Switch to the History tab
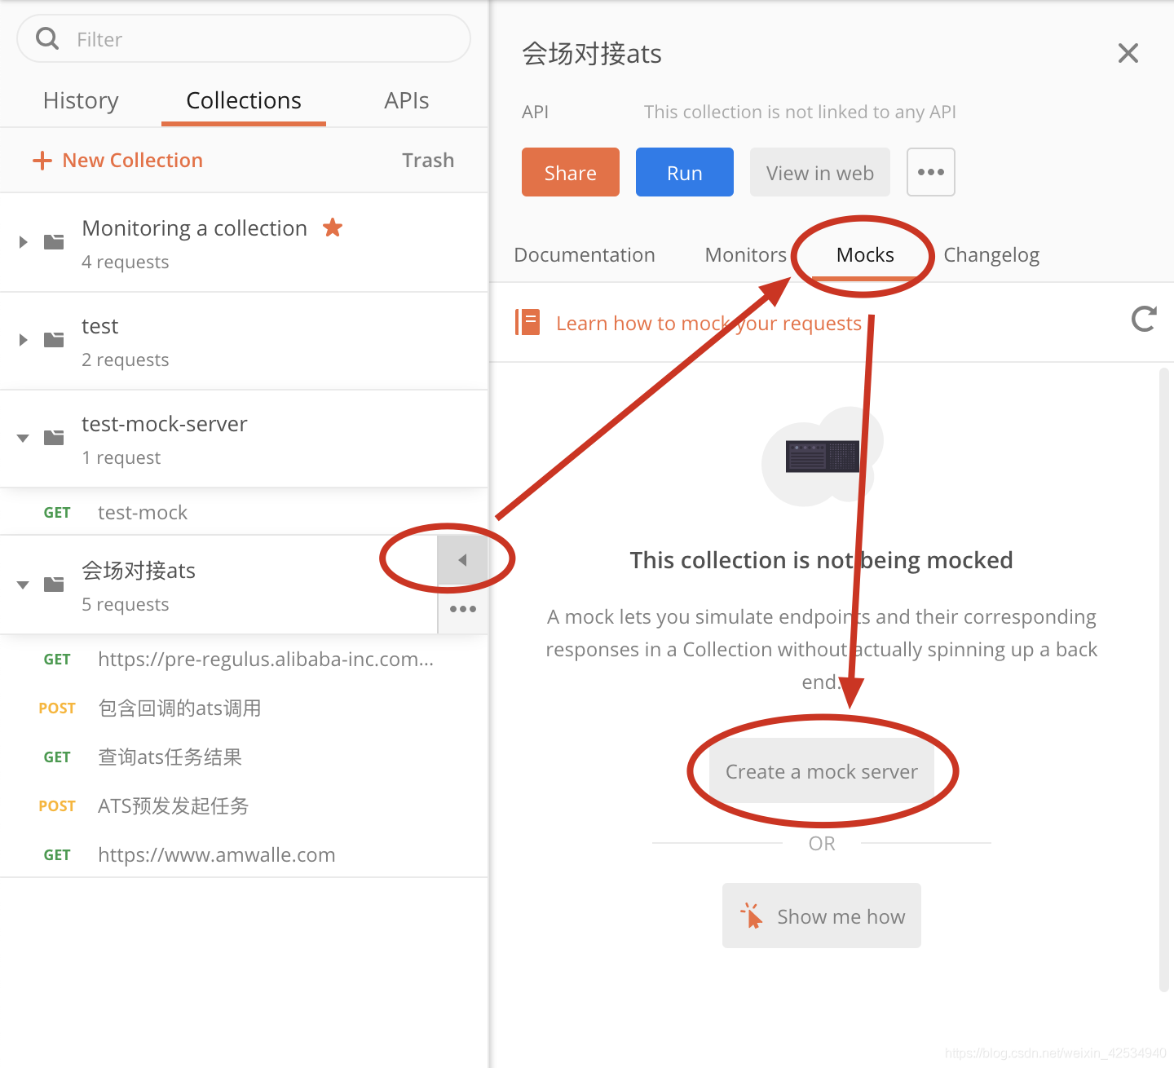1174x1068 pixels. [x=81, y=100]
